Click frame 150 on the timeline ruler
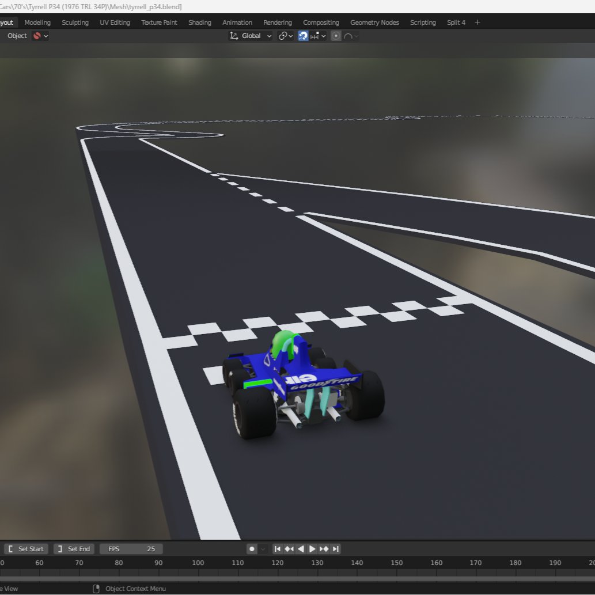The width and height of the screenshot is (595, 595). (396, 563)
